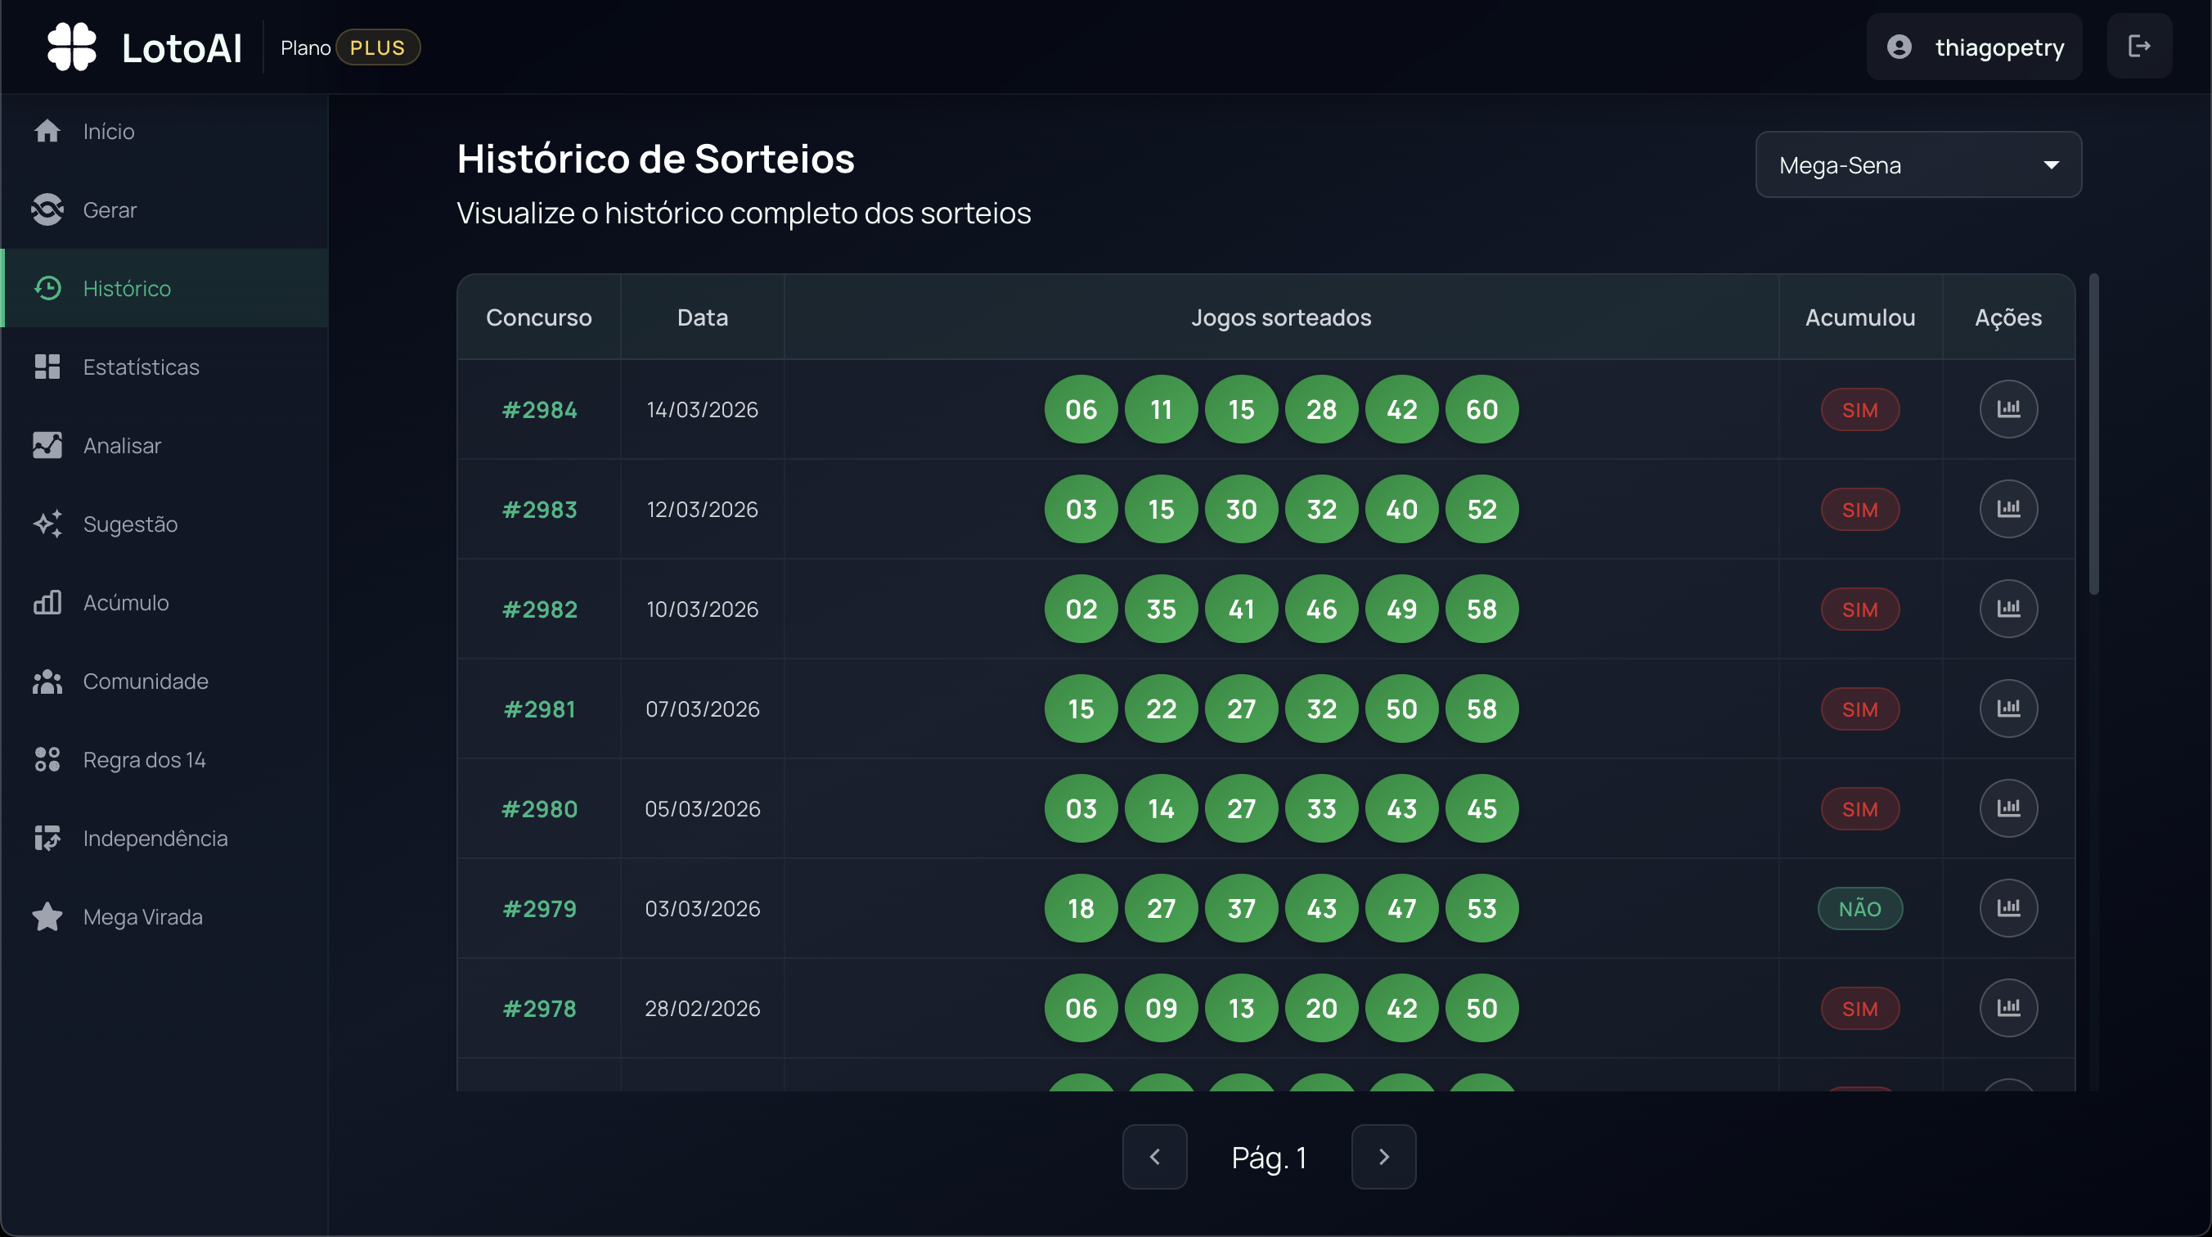Click NÃO badge in row #2979
The image size is (2212, 1237).
point(1860,909)
